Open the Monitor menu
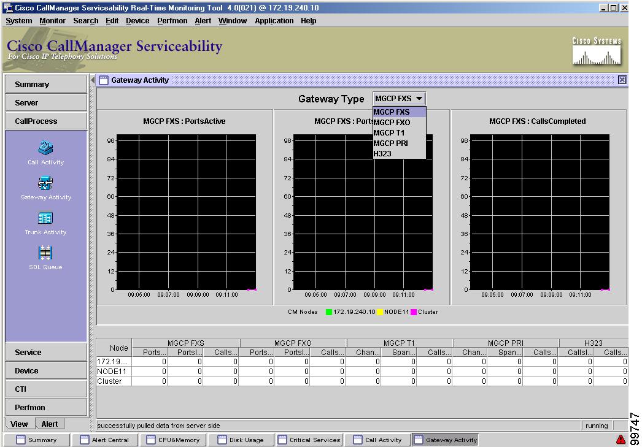The image size is (642, 447). (52, 21)
